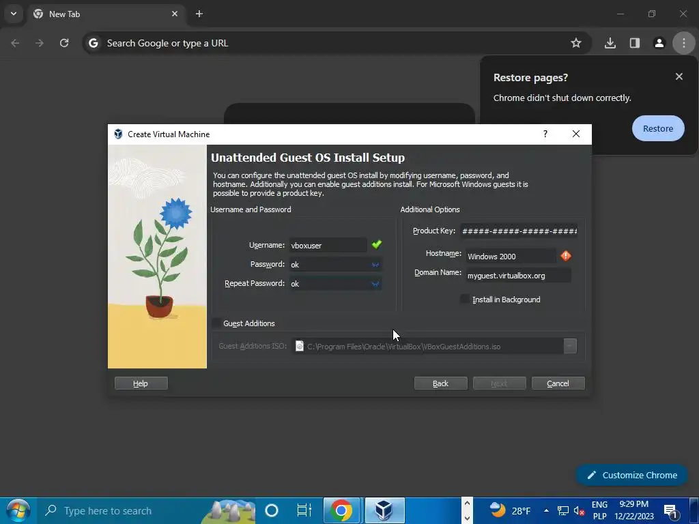699x524 pixels.
Task: Open a new tab with plus button
Action: (199, 14)
